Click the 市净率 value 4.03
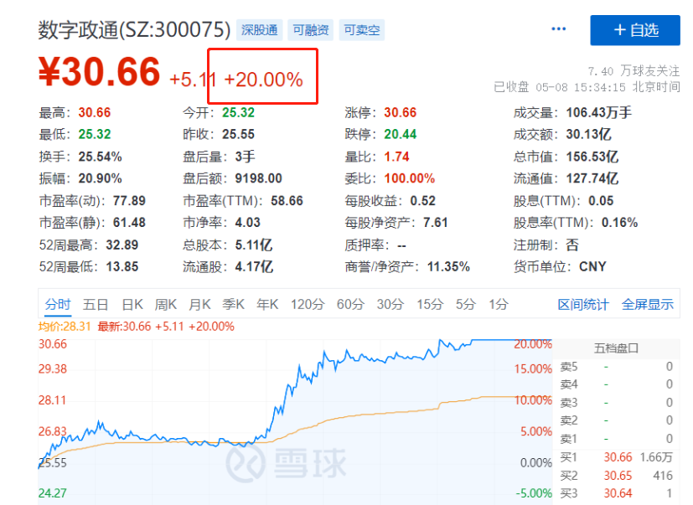 click(247, 223)
